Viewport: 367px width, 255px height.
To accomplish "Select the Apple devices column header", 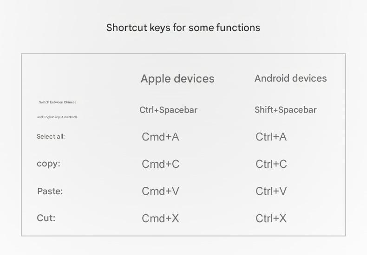I will [177, 79].
